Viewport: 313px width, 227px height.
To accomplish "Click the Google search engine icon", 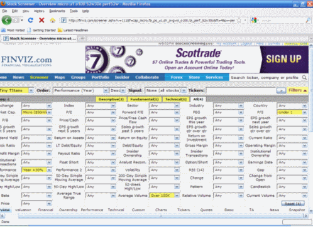I will point(254,20).
